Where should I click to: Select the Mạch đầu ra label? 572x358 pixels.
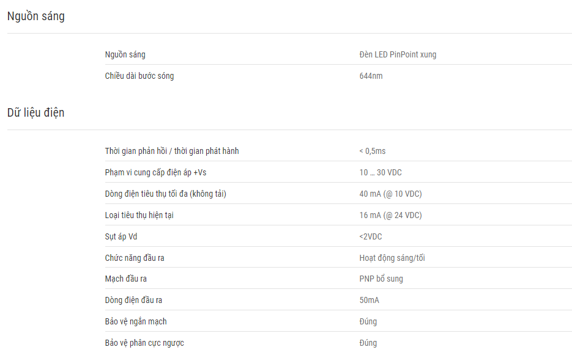(126, 279)
